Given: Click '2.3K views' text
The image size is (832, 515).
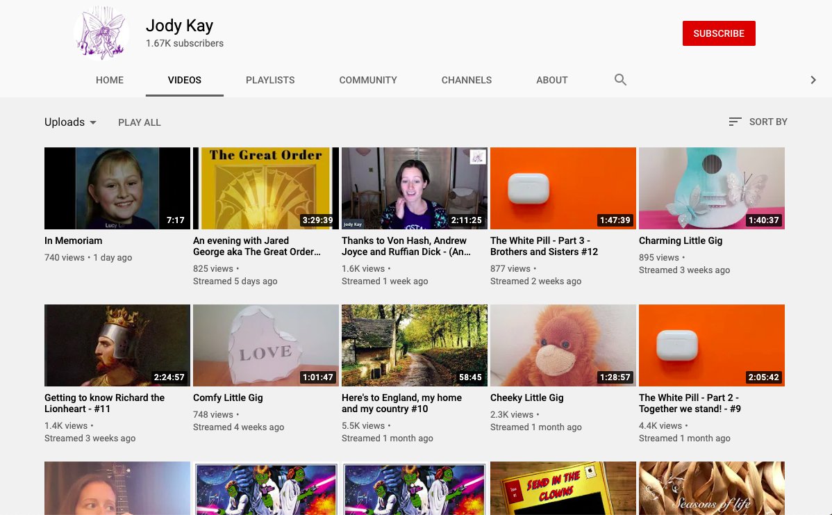Looking at the screenshot, I should click(512, 415).
